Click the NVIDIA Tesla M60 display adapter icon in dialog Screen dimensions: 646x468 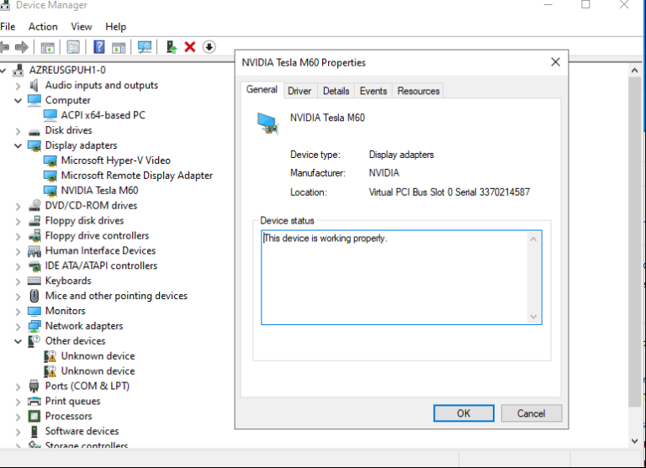(x=267, y=124)
